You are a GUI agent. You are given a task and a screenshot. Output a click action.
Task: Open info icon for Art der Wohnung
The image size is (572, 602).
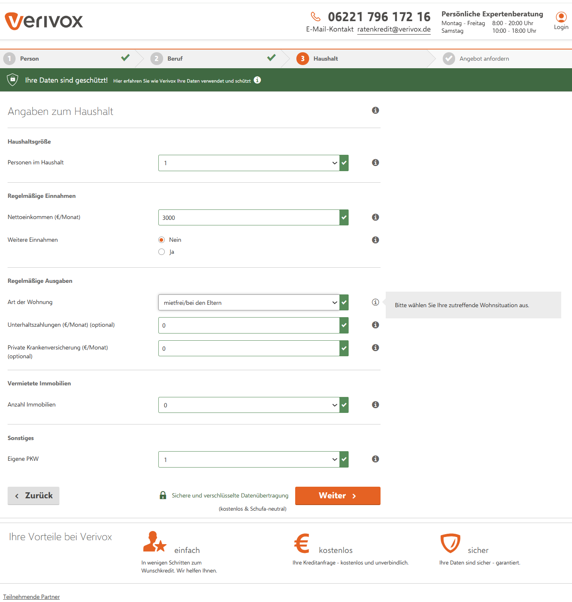click(375, 302)
